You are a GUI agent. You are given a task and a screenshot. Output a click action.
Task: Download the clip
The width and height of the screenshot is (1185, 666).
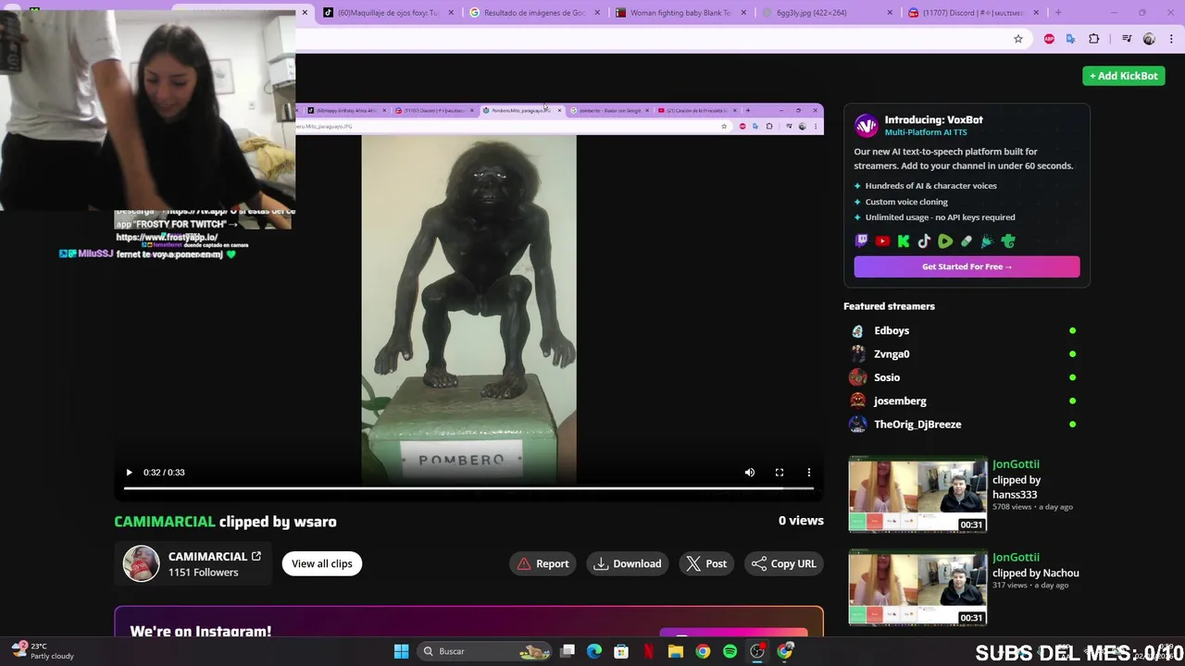[628, 563]
